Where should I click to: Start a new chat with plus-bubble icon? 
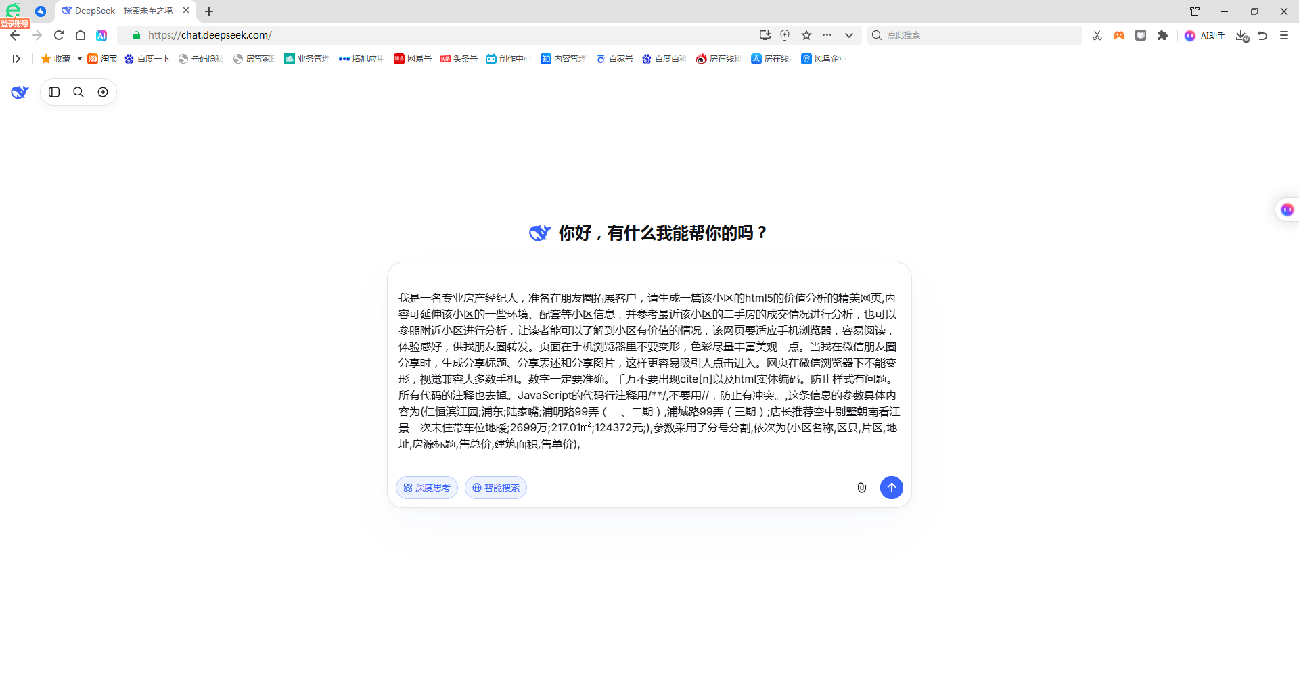coord(103,92)
